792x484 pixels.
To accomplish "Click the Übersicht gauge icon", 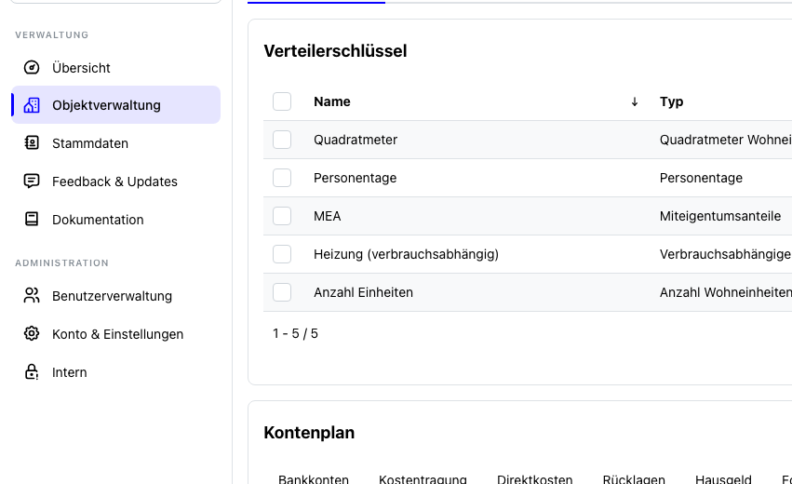I will [x=32, y=67].
